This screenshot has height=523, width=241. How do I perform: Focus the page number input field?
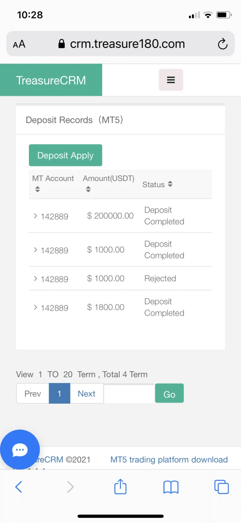pos(129,393)
